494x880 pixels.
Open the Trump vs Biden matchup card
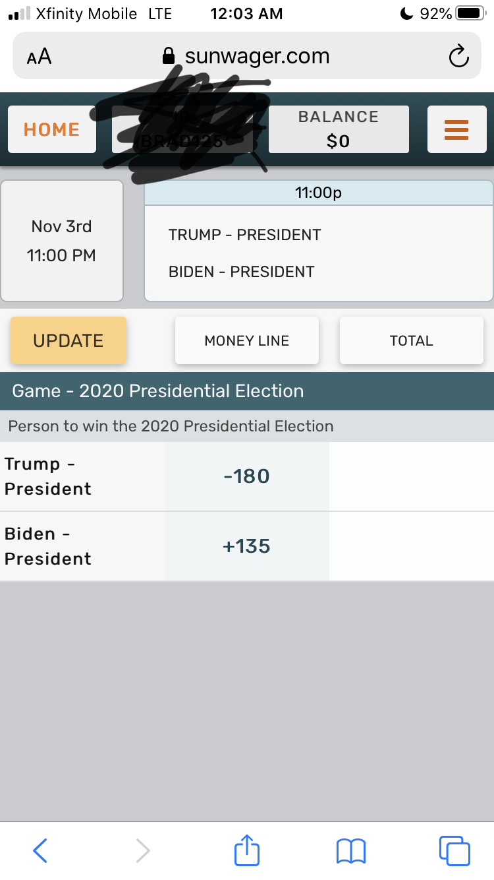318,253
